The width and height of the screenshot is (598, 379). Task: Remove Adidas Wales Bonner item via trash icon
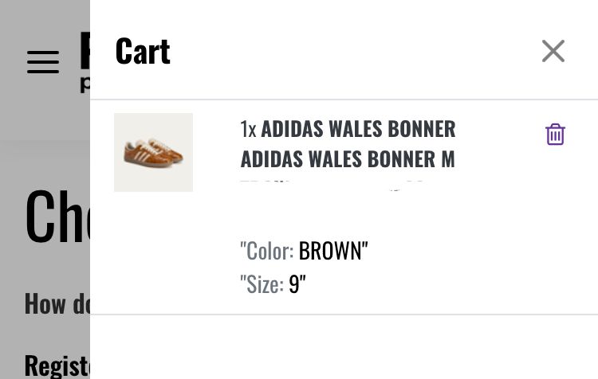pyautogui.click(x=555, y=134)
